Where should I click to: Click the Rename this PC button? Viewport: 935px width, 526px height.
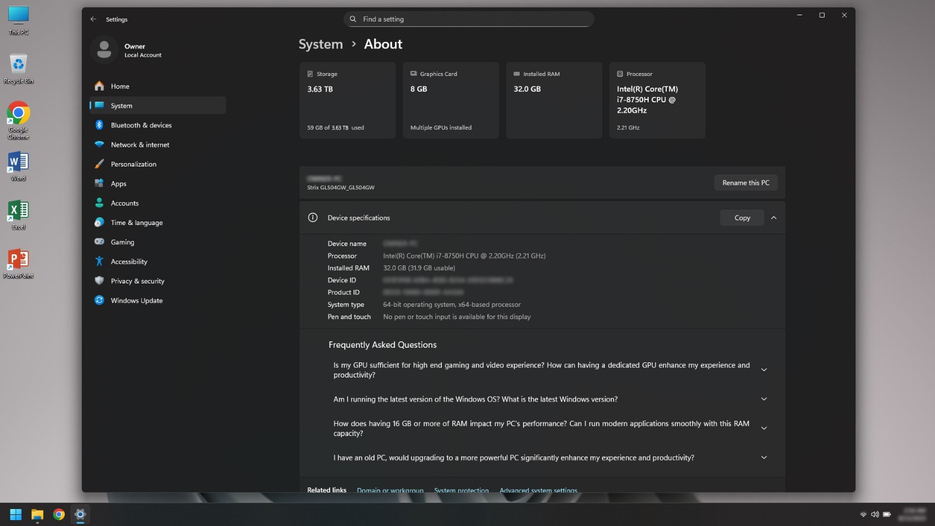(x=746, y=182)
